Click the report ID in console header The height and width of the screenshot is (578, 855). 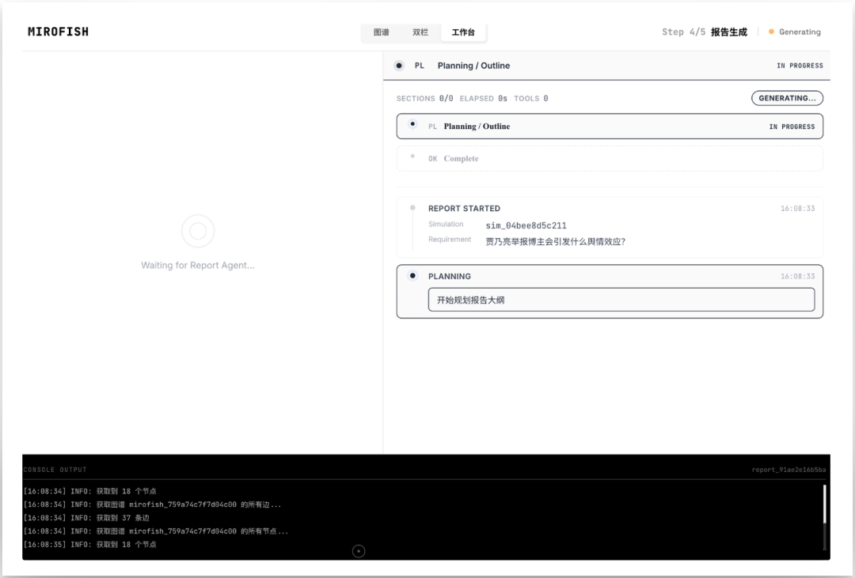click(x=788, y=470)
